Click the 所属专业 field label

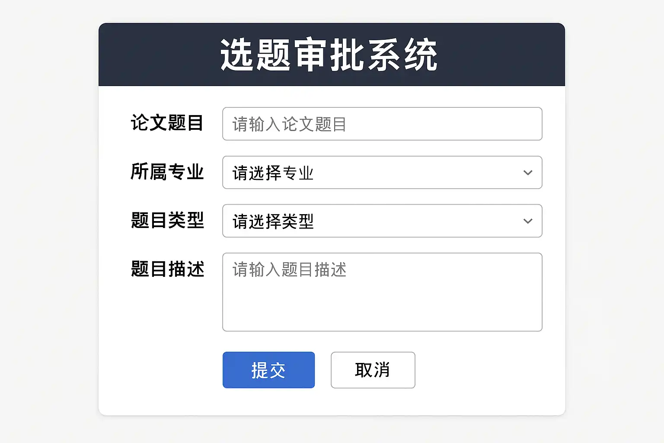click(x=167, y=172)
